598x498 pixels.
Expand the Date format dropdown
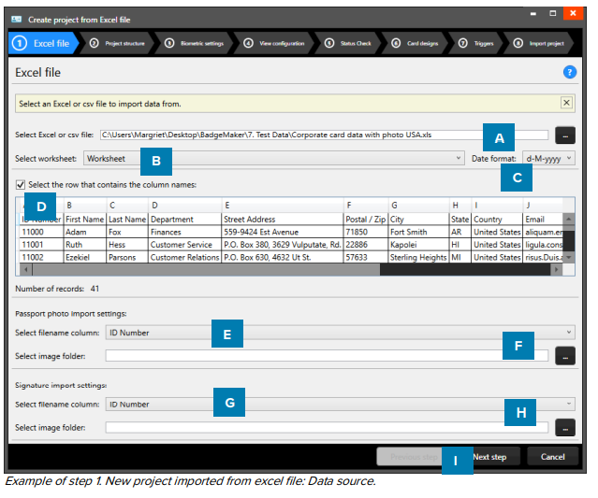tap(549, 159)
